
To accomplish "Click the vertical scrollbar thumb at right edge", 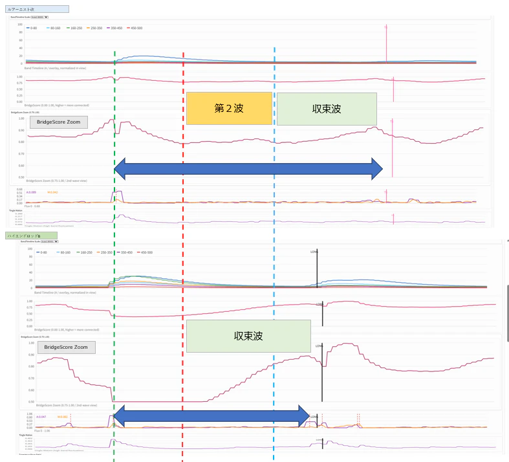I will [508, 313].
